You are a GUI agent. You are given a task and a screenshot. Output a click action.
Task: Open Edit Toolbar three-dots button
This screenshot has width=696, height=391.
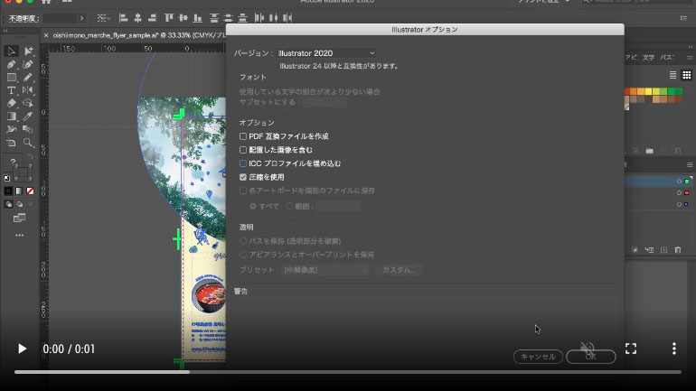[20, 235]
